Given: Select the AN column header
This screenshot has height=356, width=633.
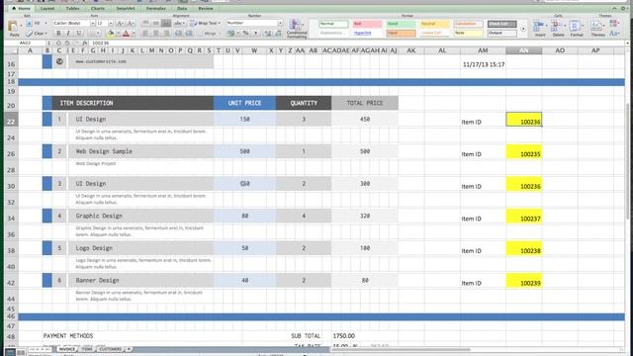Looking at the screenshot, I should [x=523, y=50].
